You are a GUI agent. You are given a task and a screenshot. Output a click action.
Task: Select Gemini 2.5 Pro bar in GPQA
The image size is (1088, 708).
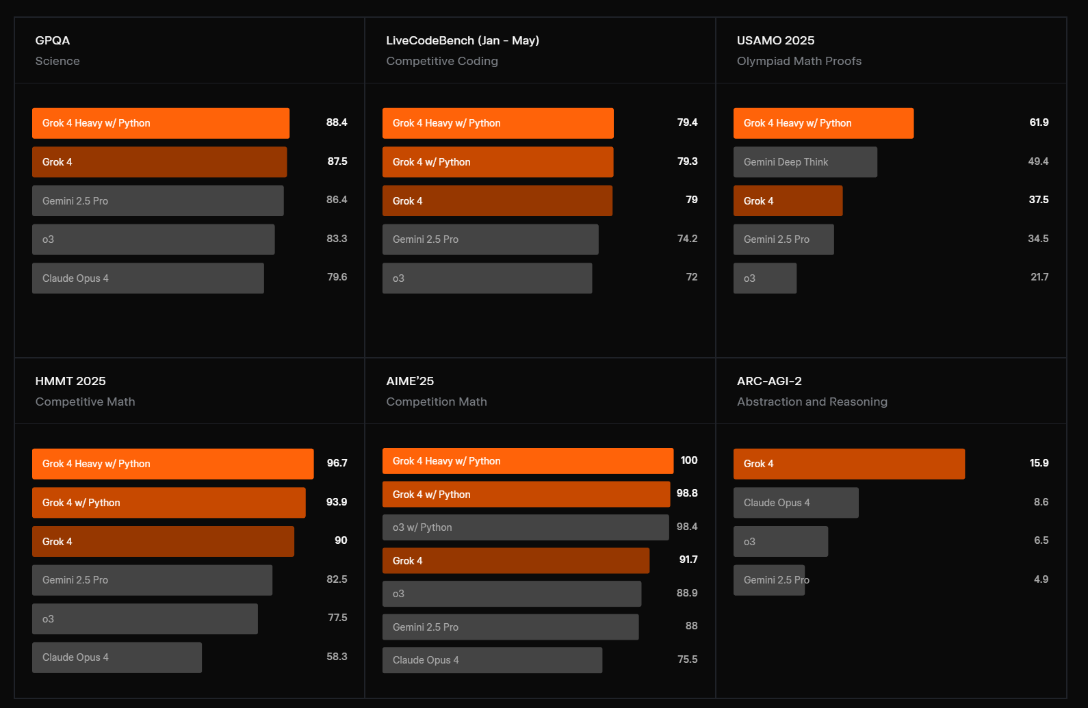click(x=158, y=200)
